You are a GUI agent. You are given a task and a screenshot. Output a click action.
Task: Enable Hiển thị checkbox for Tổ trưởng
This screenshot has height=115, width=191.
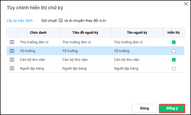tap(174, 51)
